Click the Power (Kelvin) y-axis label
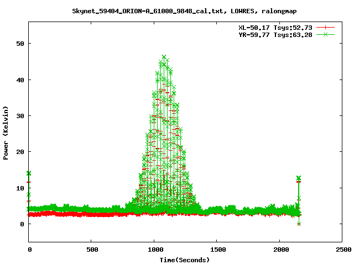The width and height of the screenshot is (354, 265). pos(6,133)
